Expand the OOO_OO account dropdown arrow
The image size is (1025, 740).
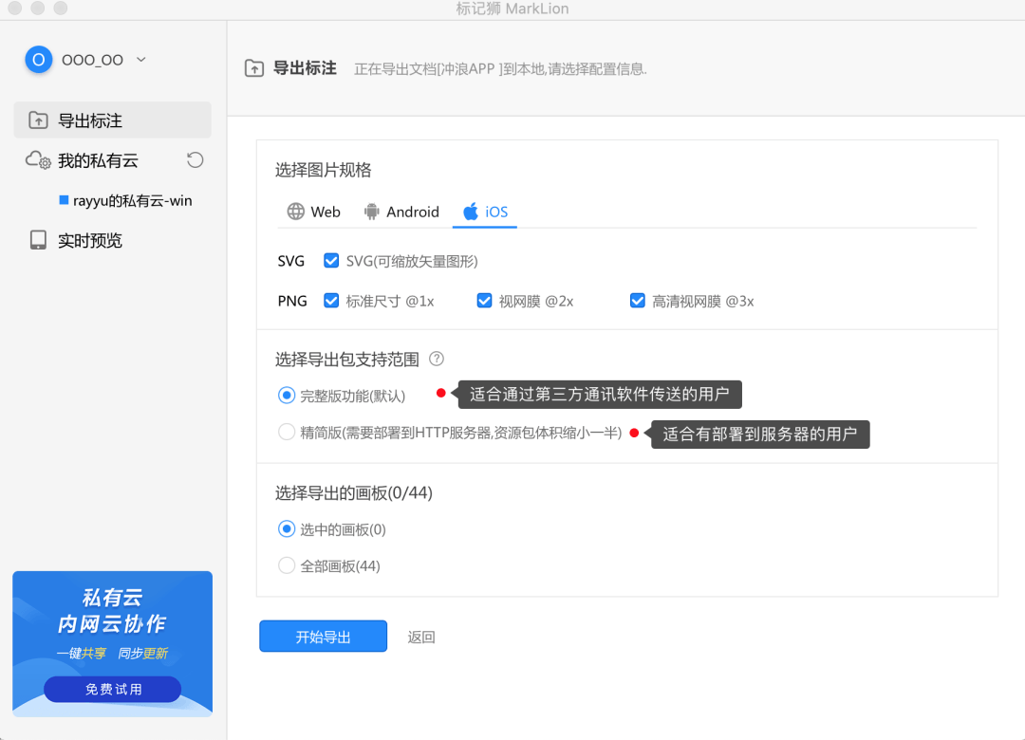click(x=141, y=60)
